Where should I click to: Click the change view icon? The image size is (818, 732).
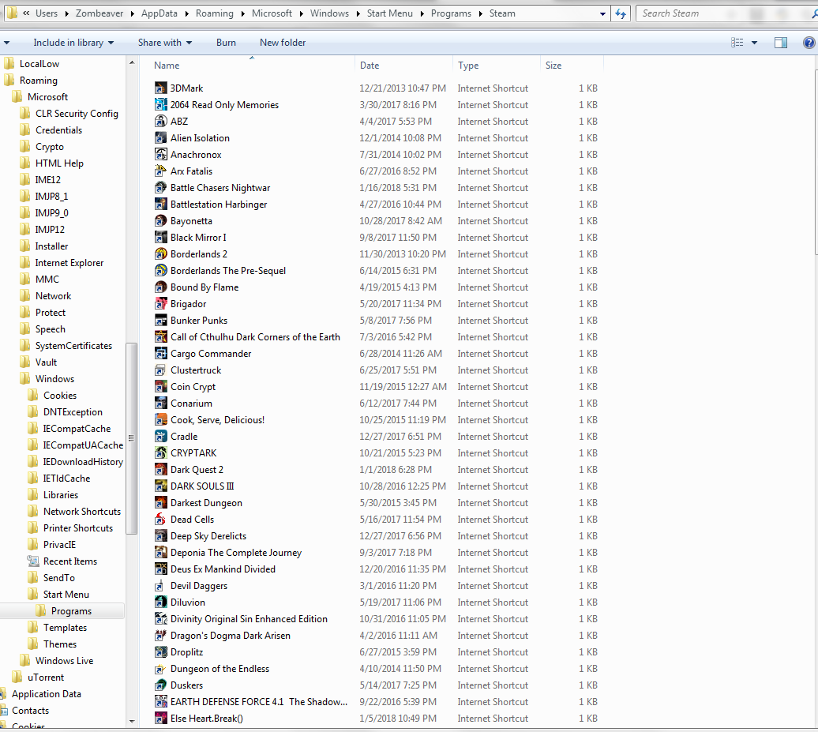(737, 43)
